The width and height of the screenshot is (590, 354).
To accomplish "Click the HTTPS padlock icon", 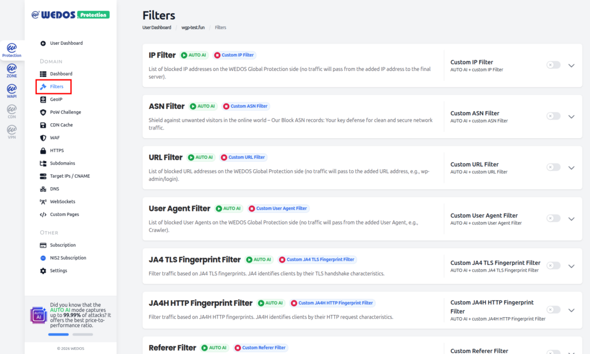I will click(43, 151).
